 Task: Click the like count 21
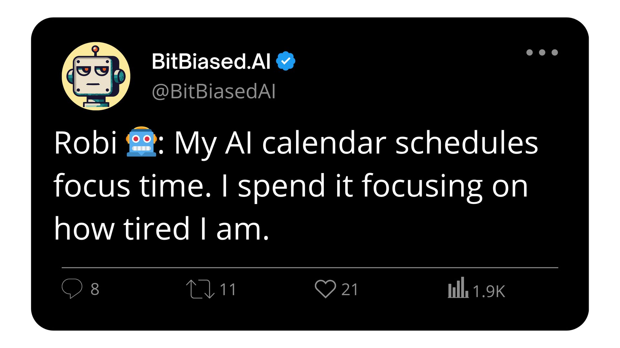point(350,289)
